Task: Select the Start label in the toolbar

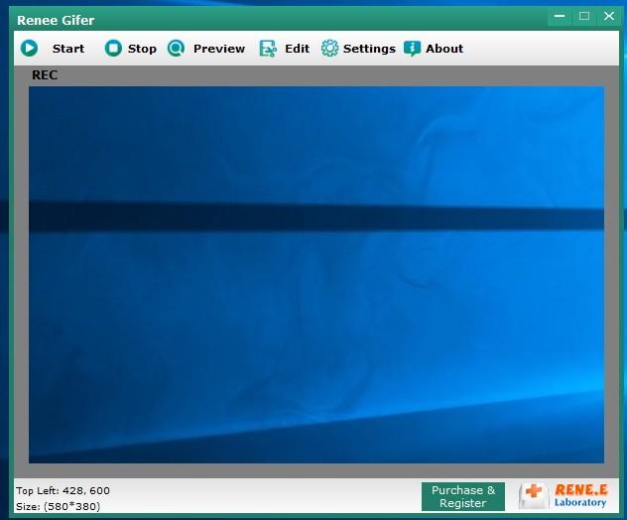Action: tap(68, 49)
